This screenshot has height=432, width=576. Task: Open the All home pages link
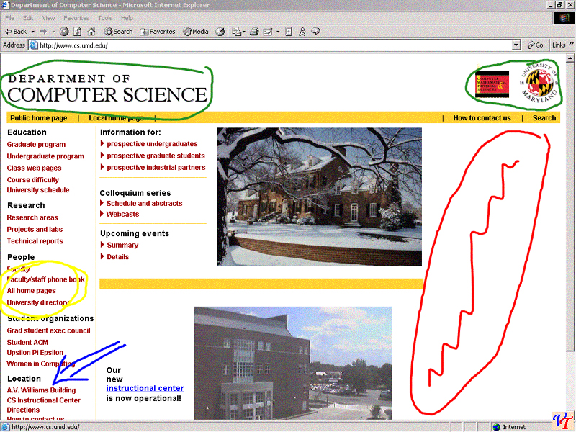[31, 291]
